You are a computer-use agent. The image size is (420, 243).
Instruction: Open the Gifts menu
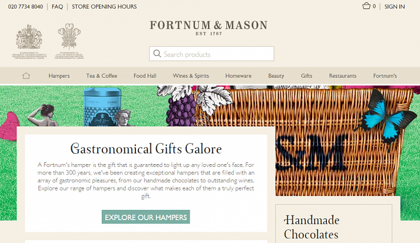point(306,76)
